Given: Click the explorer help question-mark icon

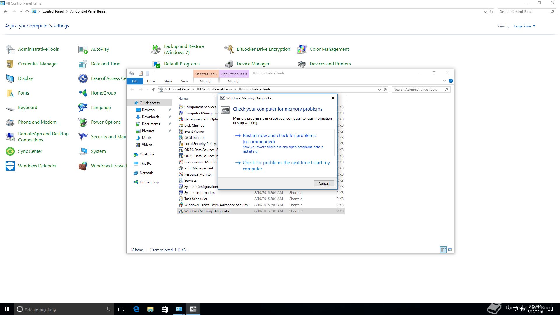Looking at the screenshot, I should click(x=451, y=81).
